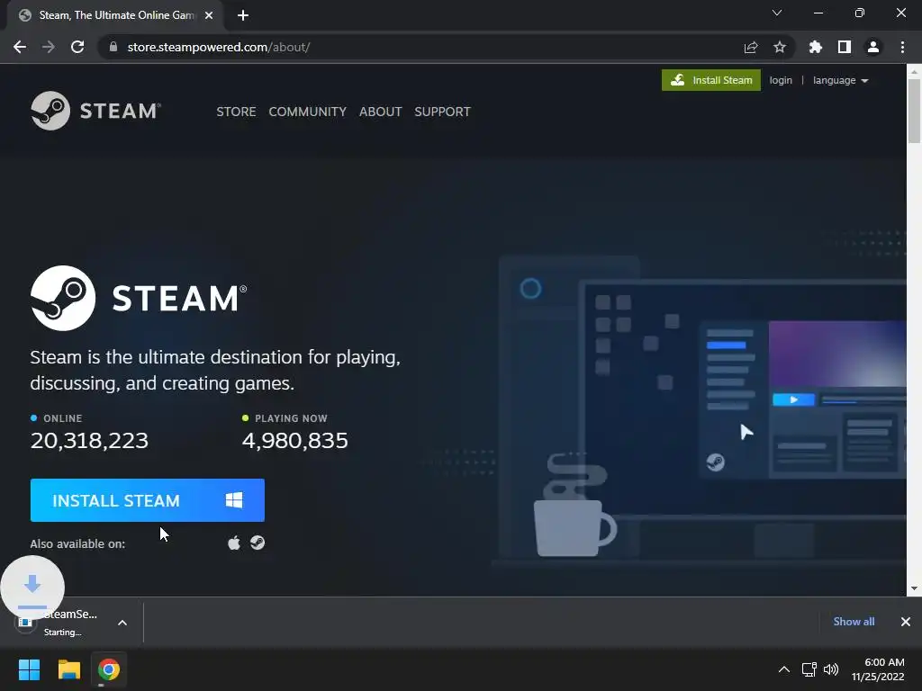Open the tab search chevron
Screen dimensions: 922x691
[x=777, y=13]
